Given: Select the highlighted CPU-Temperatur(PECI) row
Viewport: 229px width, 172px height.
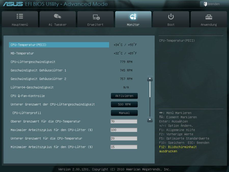Looking at the screenshot, I should 59,45.
